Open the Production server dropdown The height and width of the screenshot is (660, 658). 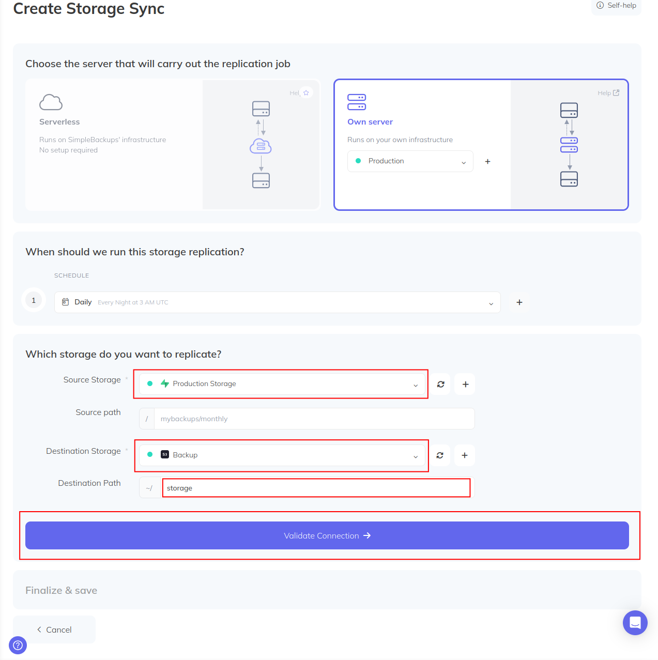click(410, 161)
